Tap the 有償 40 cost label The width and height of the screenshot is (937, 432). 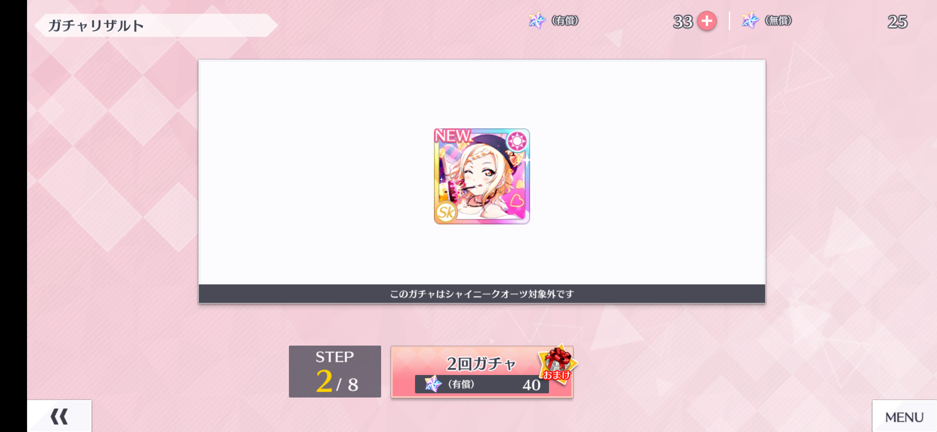point(482,384)
